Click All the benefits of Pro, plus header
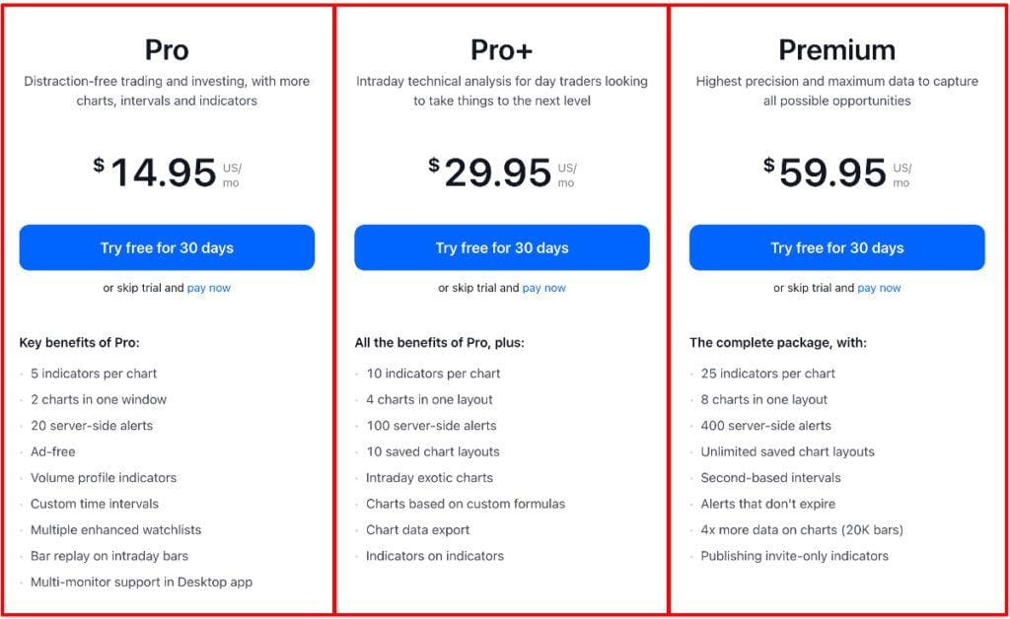 pyautogui.click(x=439, y=343)
